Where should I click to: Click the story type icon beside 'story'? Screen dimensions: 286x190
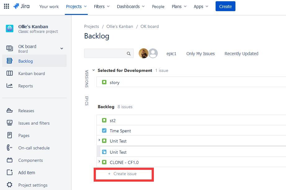click(104, 82)
